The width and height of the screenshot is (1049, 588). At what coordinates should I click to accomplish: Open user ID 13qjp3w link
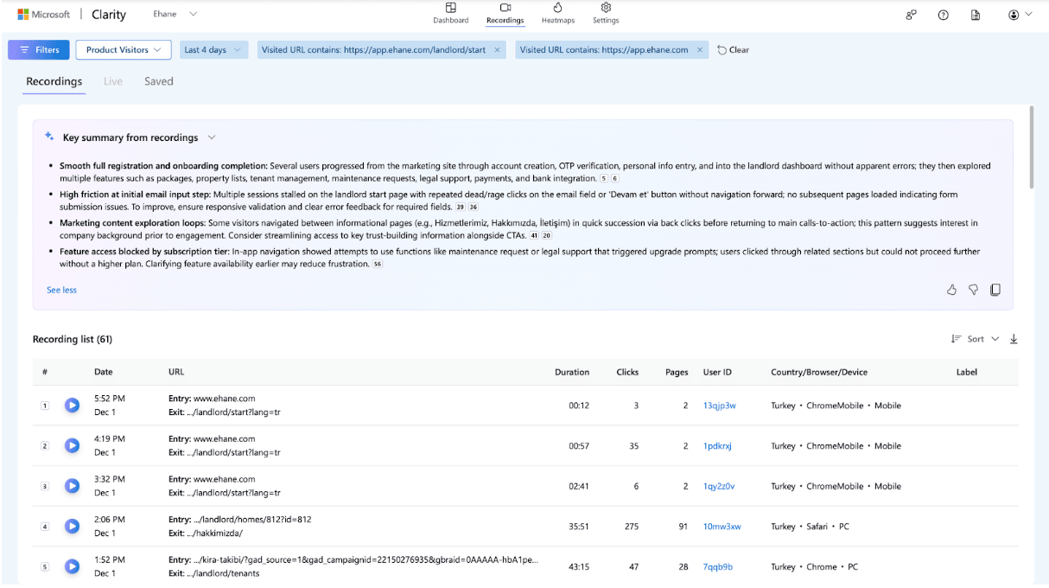click(719, 406)
